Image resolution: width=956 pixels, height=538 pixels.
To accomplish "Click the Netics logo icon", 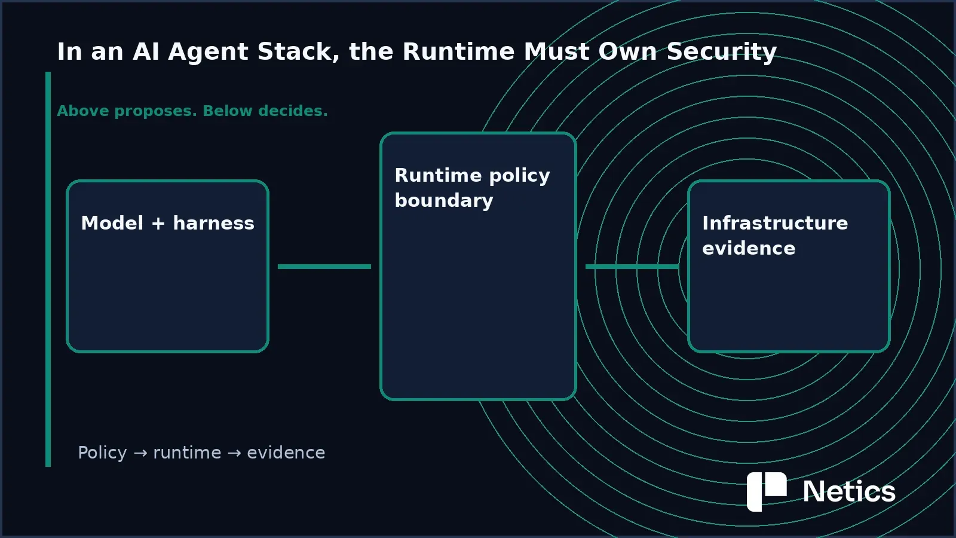I will (767, 491).
